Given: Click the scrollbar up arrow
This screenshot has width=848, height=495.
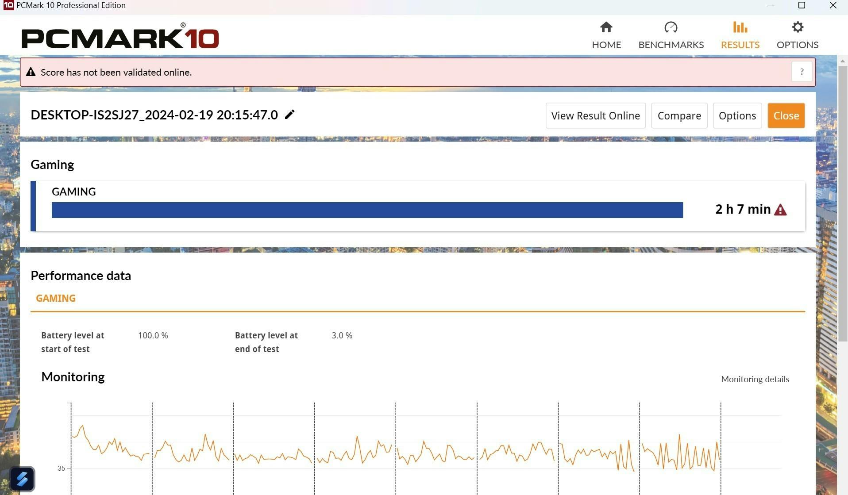Looking at the screenshot, I should (x=842, y=61).
